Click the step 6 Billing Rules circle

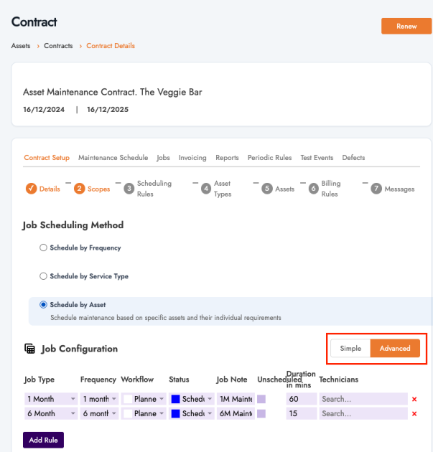313,189
